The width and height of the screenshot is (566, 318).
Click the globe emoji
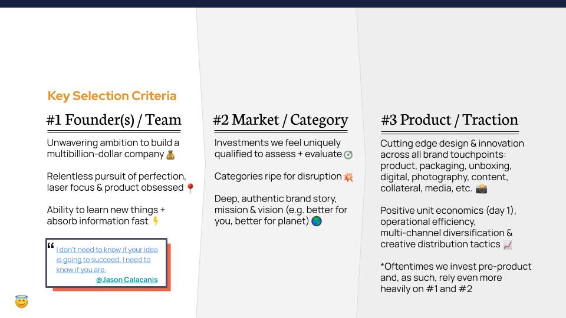coord(316,221)
